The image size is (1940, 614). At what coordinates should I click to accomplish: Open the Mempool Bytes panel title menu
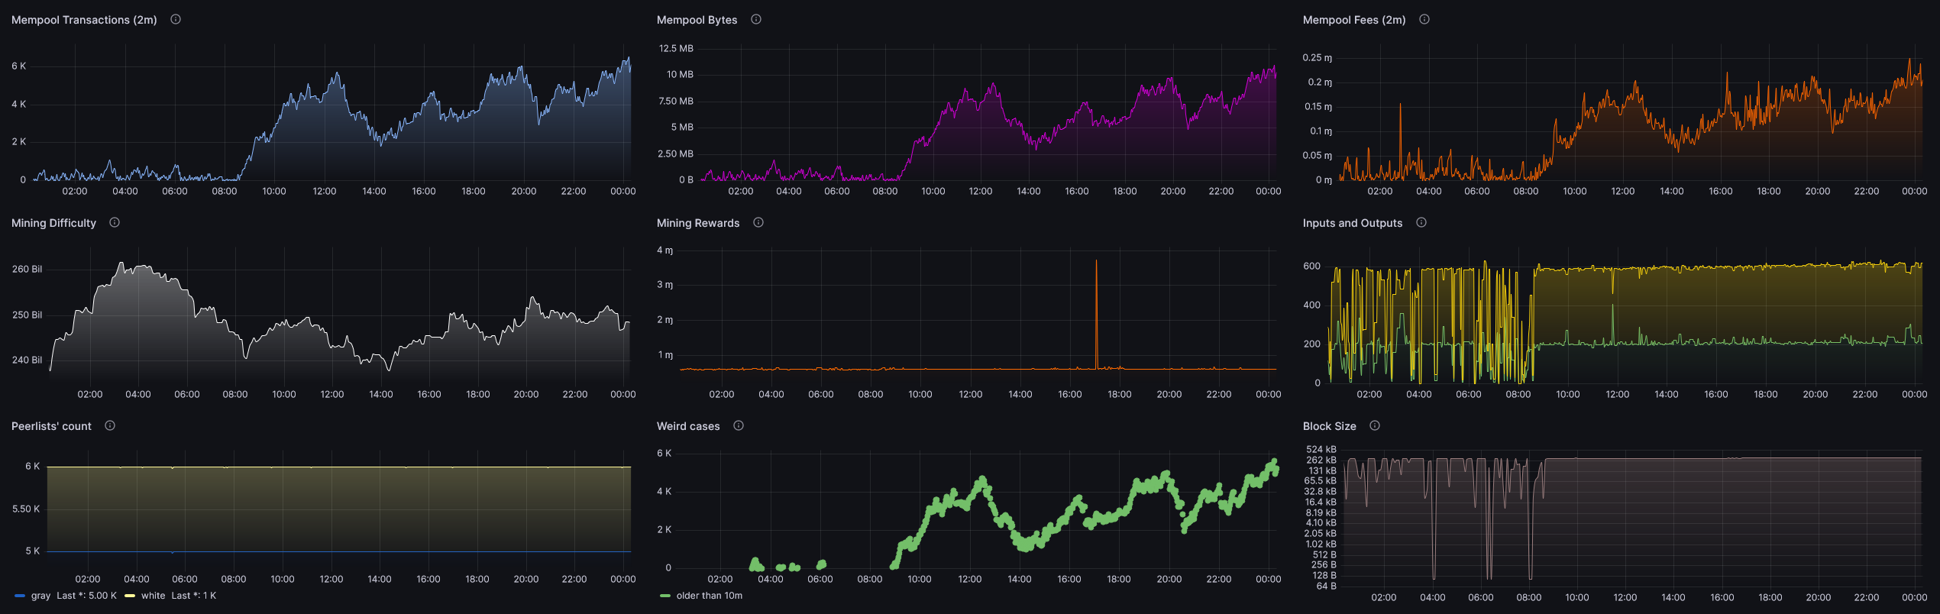click(697, 20)
